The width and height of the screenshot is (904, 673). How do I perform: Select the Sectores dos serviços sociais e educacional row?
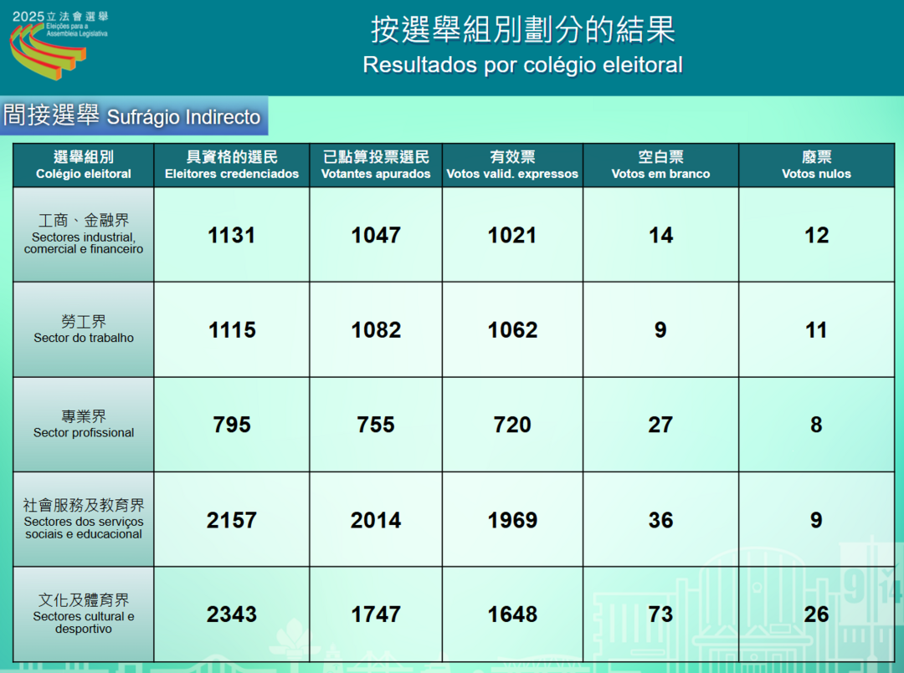[x=84, y=519]
